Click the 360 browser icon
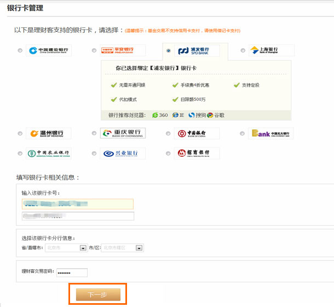 [155, 115]
